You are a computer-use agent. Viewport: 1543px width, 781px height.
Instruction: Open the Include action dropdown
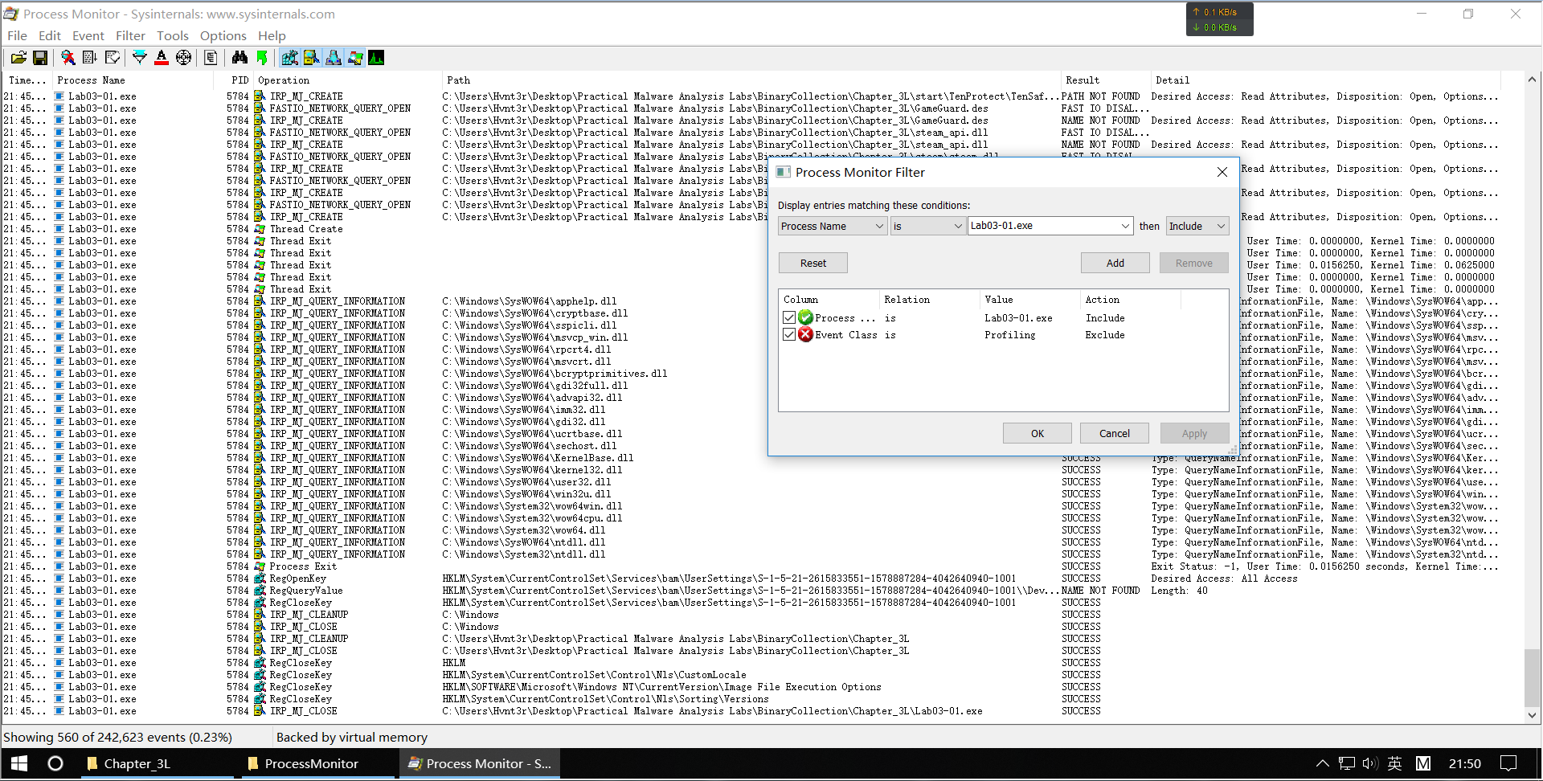coord(1197,227)
